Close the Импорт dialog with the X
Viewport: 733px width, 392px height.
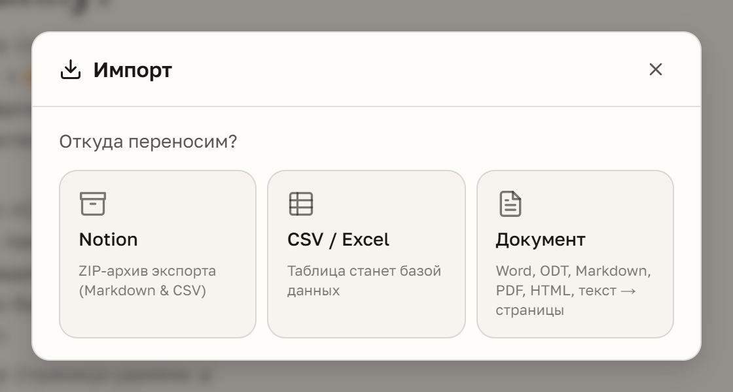tap(655, 69)
